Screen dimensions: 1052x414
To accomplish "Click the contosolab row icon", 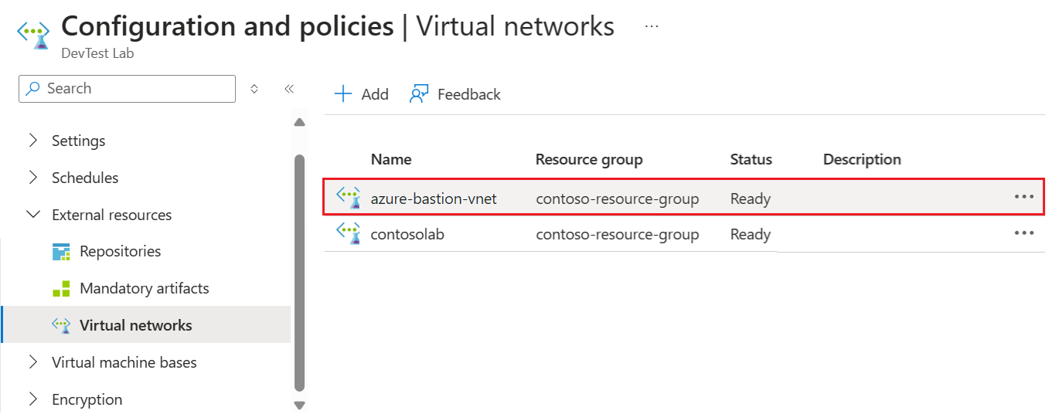I will (x=349, y=233).
